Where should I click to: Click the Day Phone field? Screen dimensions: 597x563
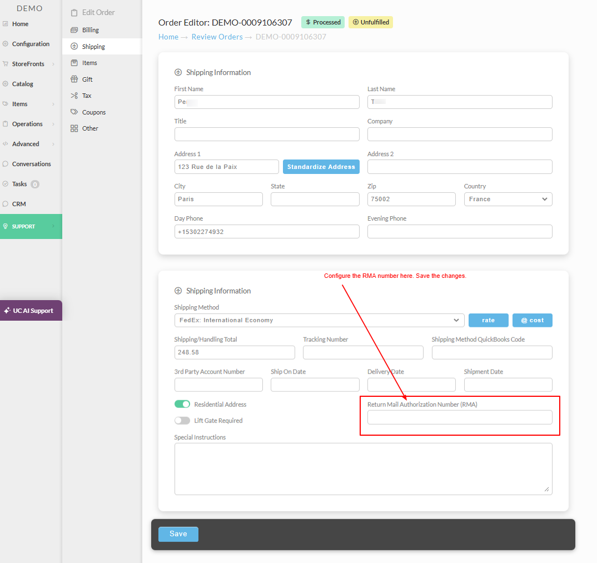266,231
